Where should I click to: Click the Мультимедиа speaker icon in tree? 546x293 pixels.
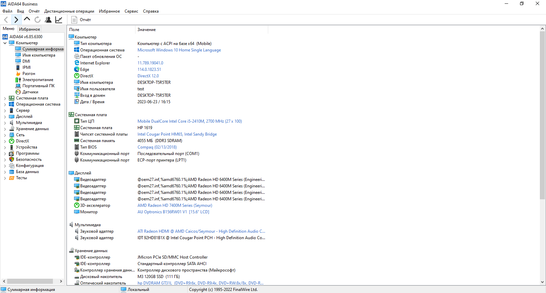click(x=12, y=123)
